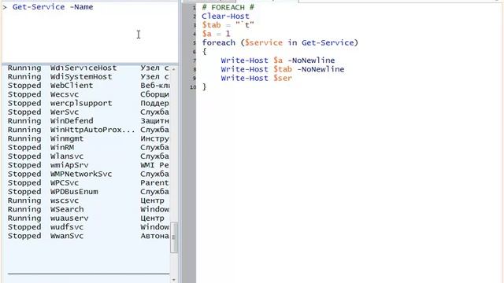
Task: Click the WinRM service name
Action: coord(62,147)
